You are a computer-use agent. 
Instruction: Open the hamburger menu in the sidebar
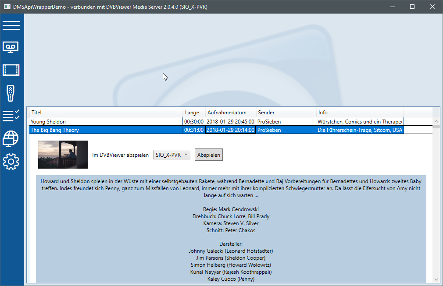pos(11,25)
